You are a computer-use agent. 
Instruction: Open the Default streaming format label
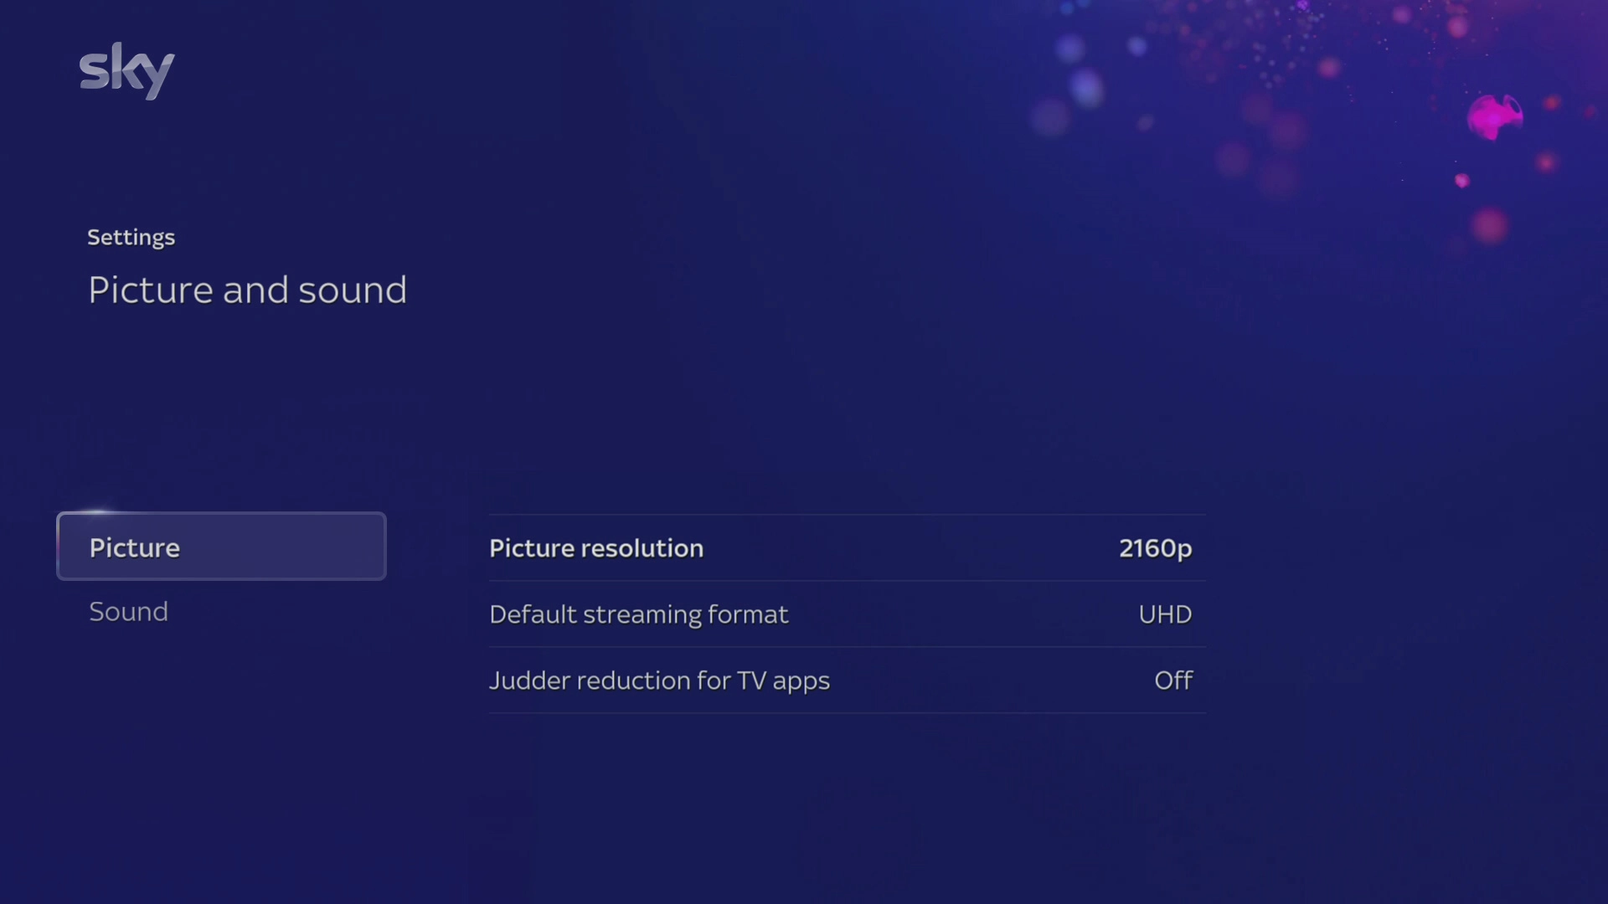[638, 614]
